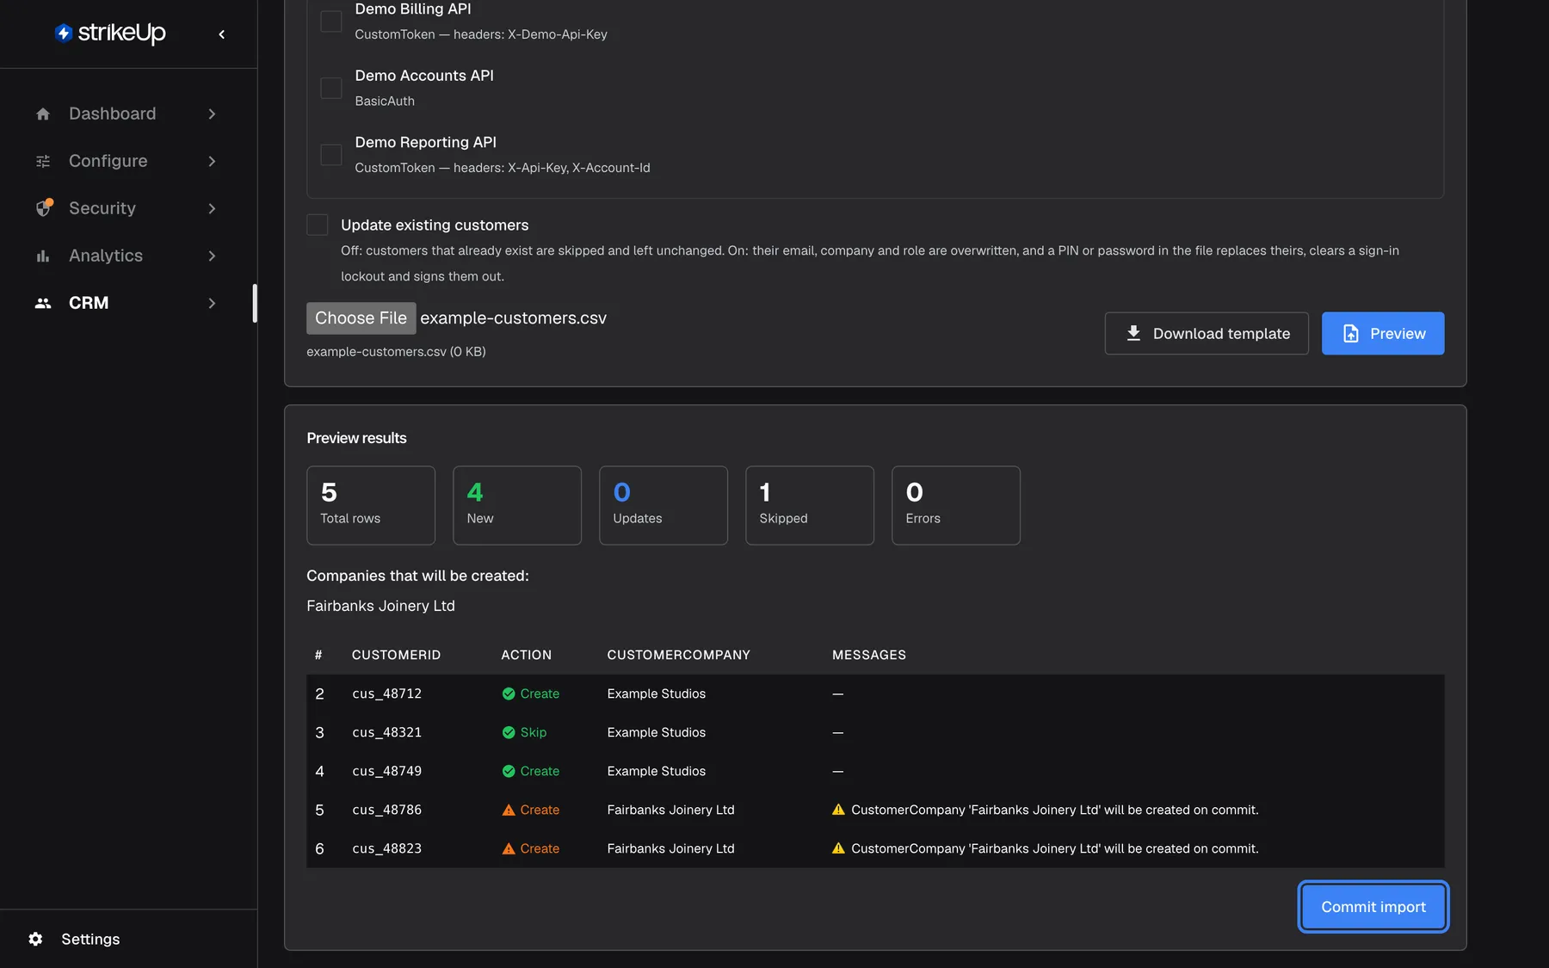1549x968 pixels.
Task: Click the download arrow icon in Download template
Action: (x=1133, y=333)
